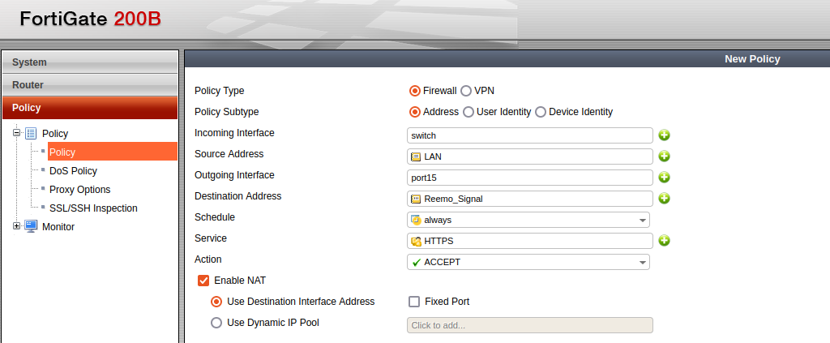Click green plus icon beside Incoming Interface
Viewport: 830px width, 343px height.
tap(664, 135)
